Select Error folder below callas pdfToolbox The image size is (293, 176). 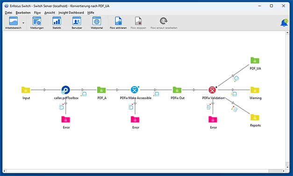(x=65, y=119)
